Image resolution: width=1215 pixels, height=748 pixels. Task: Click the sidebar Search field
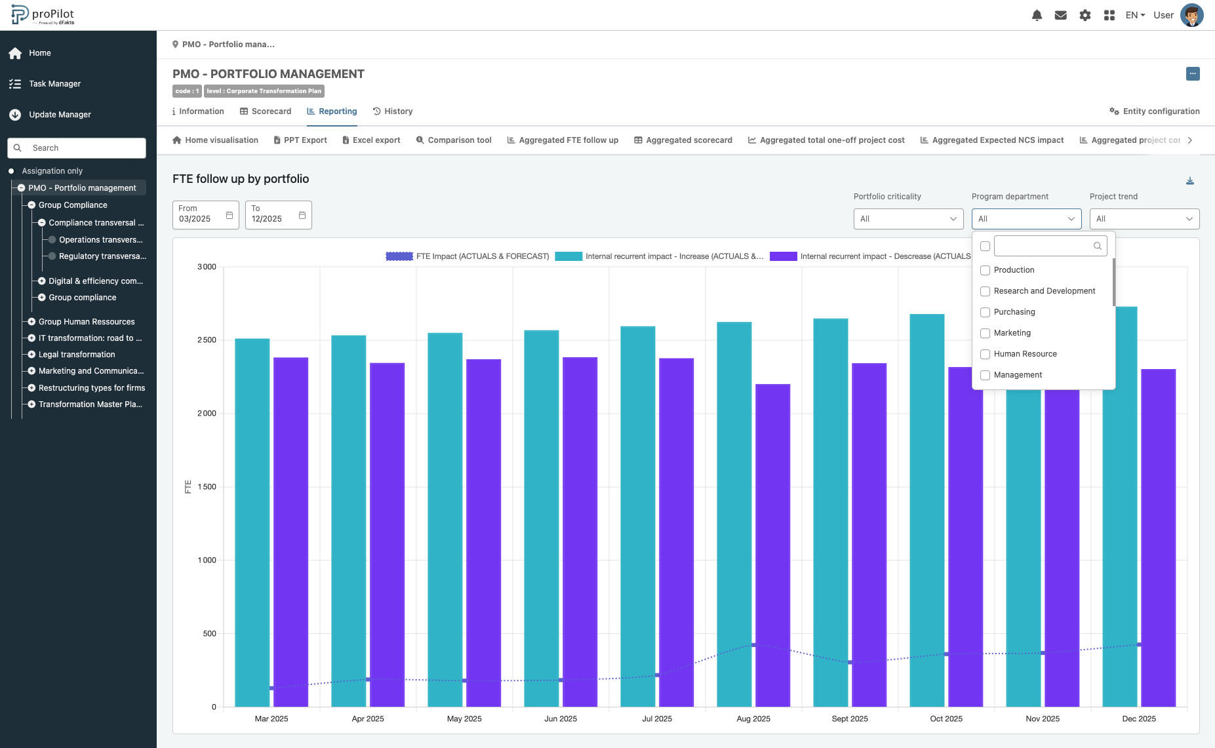(x=77, y=148)
